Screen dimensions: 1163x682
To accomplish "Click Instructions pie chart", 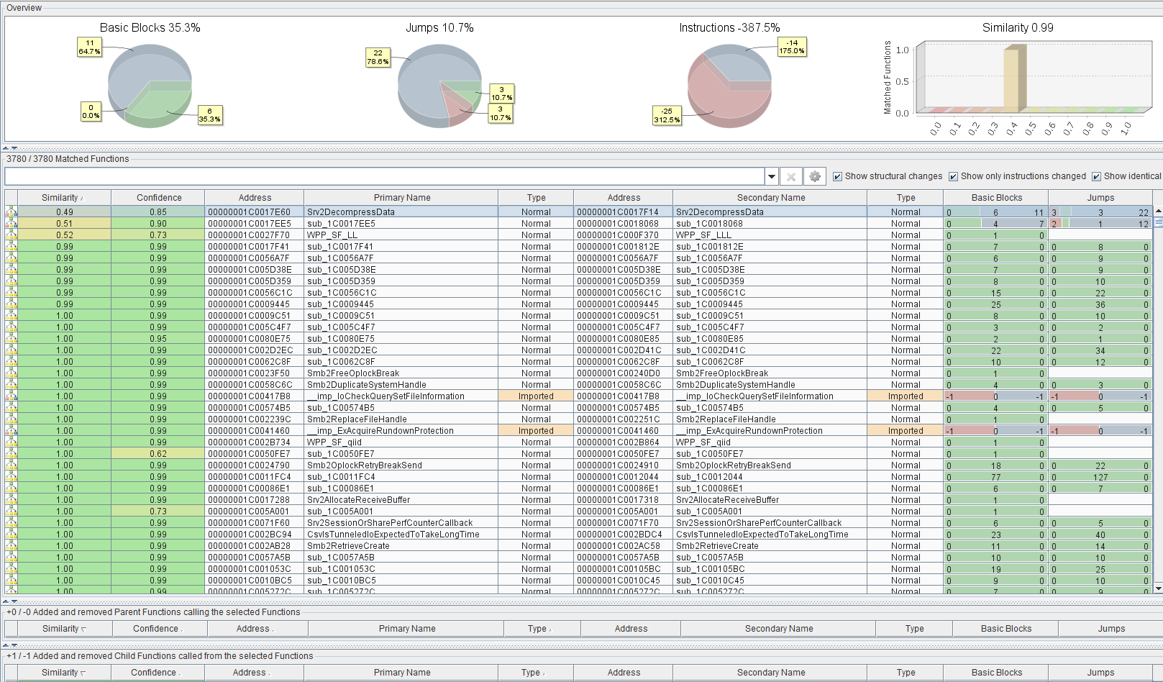I will point(729,86).
